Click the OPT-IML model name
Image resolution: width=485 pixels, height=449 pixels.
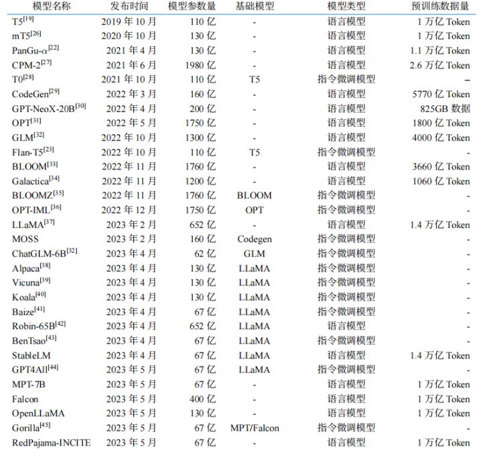[x=36, y=210]
